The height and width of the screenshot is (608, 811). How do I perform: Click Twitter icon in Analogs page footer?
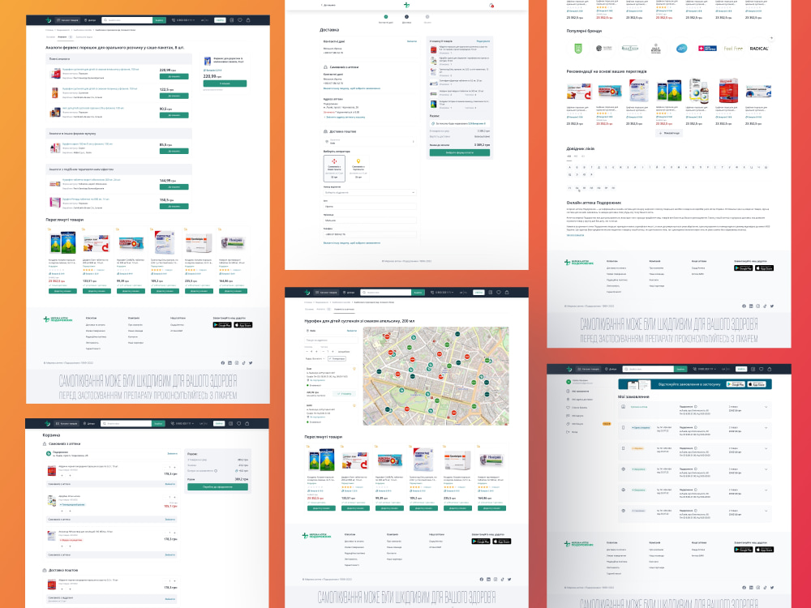251,363
